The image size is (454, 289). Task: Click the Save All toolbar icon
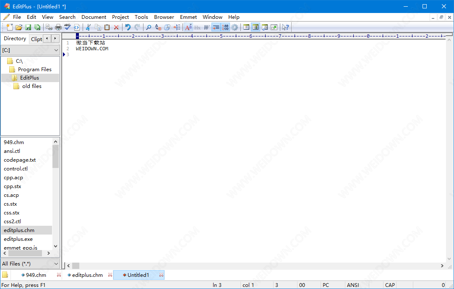click(x=37, y=27)
